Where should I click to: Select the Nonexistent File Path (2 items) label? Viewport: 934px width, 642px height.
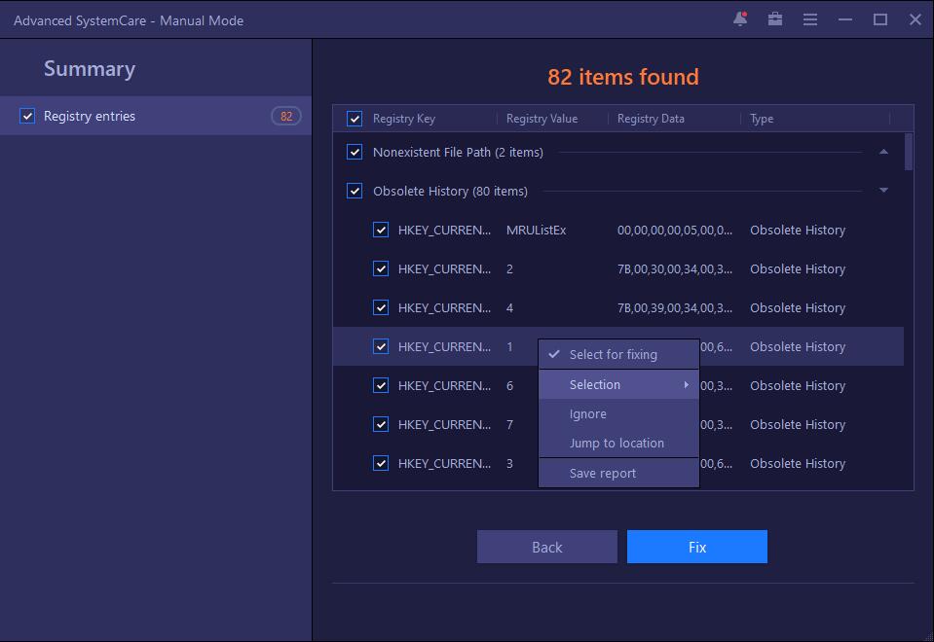click(x=458, y=153)
